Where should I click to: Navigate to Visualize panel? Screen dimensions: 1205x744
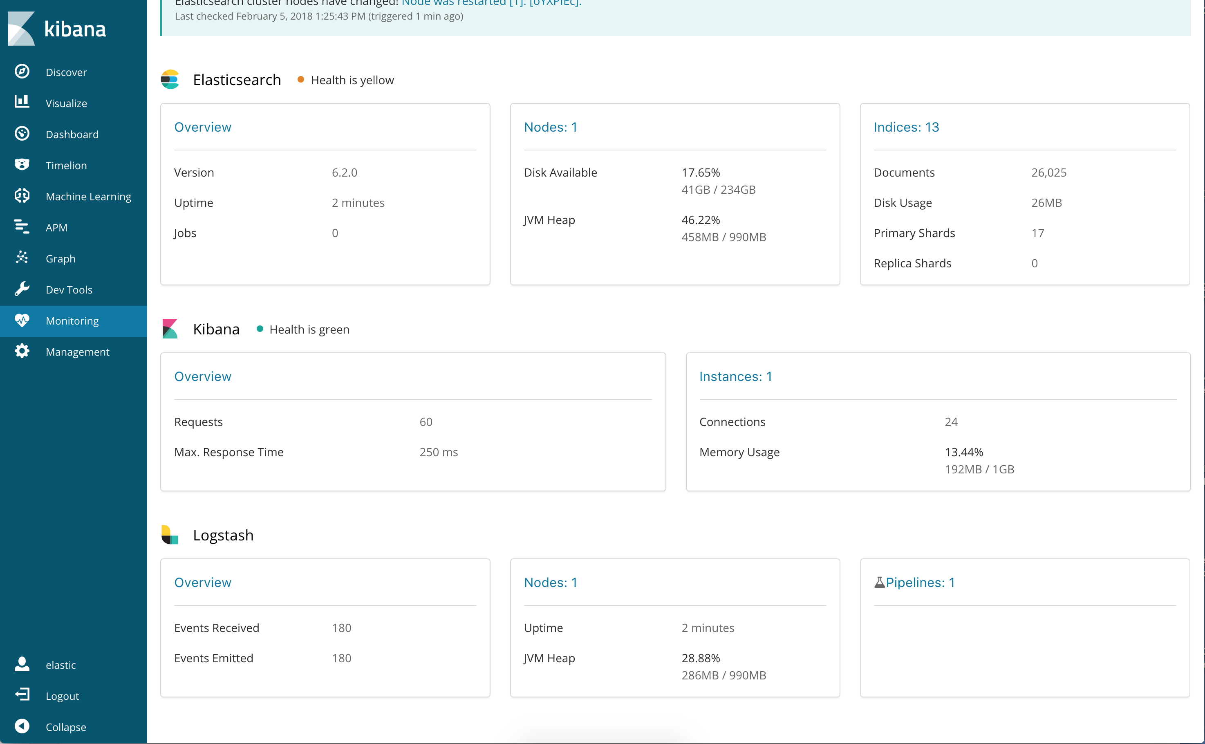click(x=66, y=103)
